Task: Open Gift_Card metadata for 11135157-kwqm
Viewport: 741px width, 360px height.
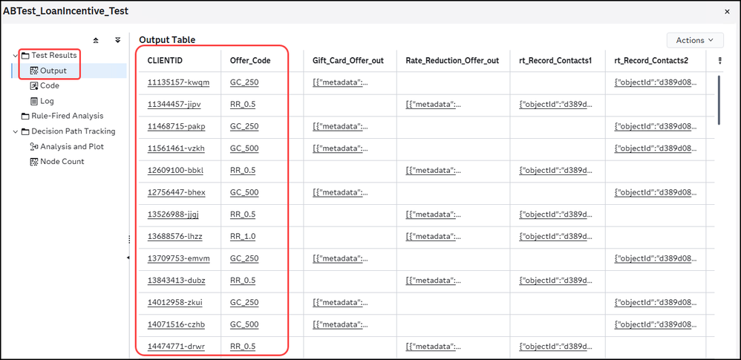Action: coord(339,82)
